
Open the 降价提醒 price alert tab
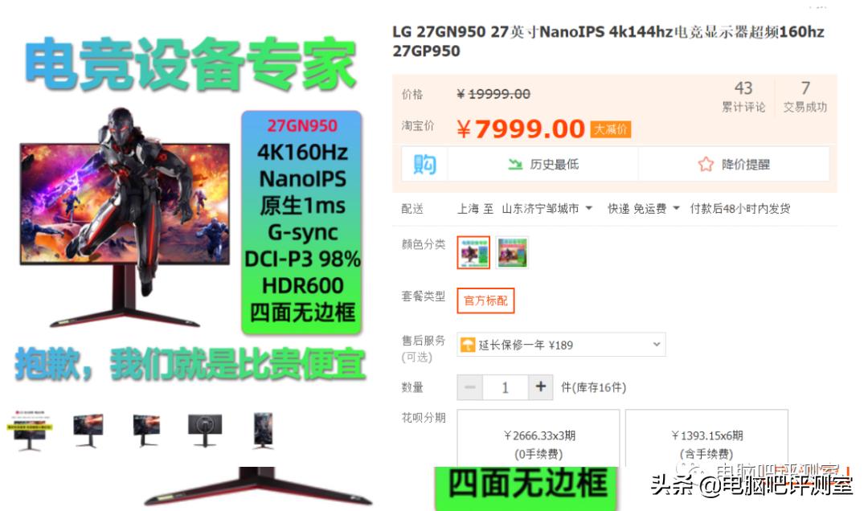[x=734, y=164]
